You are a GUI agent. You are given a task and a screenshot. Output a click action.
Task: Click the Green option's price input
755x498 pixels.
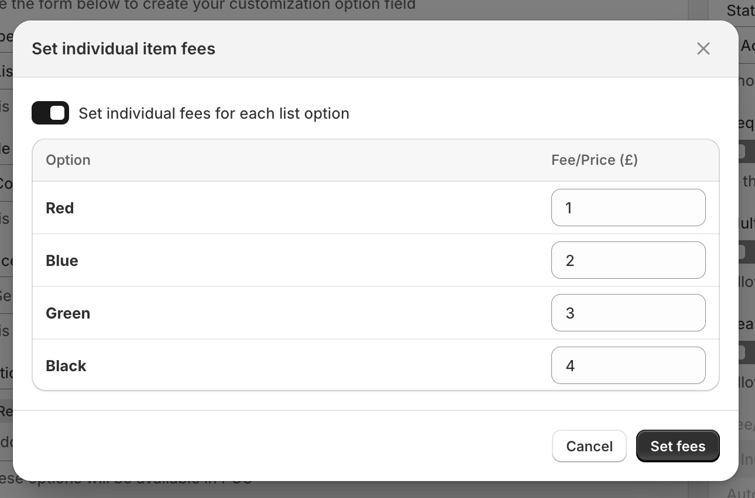click(x=628, y=313)
